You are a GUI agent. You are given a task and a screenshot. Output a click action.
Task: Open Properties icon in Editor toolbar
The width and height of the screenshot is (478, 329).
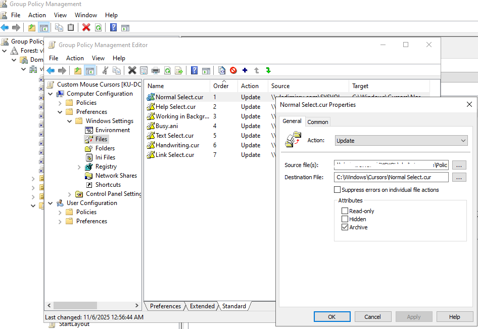[144, 70]
